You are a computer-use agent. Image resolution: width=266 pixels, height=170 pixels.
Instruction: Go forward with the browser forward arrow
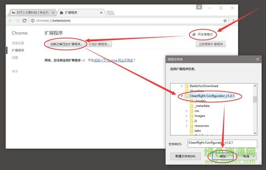pyautogui.click(x=17, y=21)
